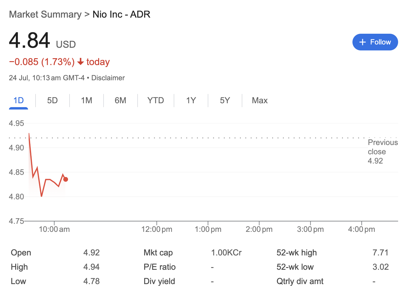
Task: Open the Disclaimer link
Action: tap(108, 78)
